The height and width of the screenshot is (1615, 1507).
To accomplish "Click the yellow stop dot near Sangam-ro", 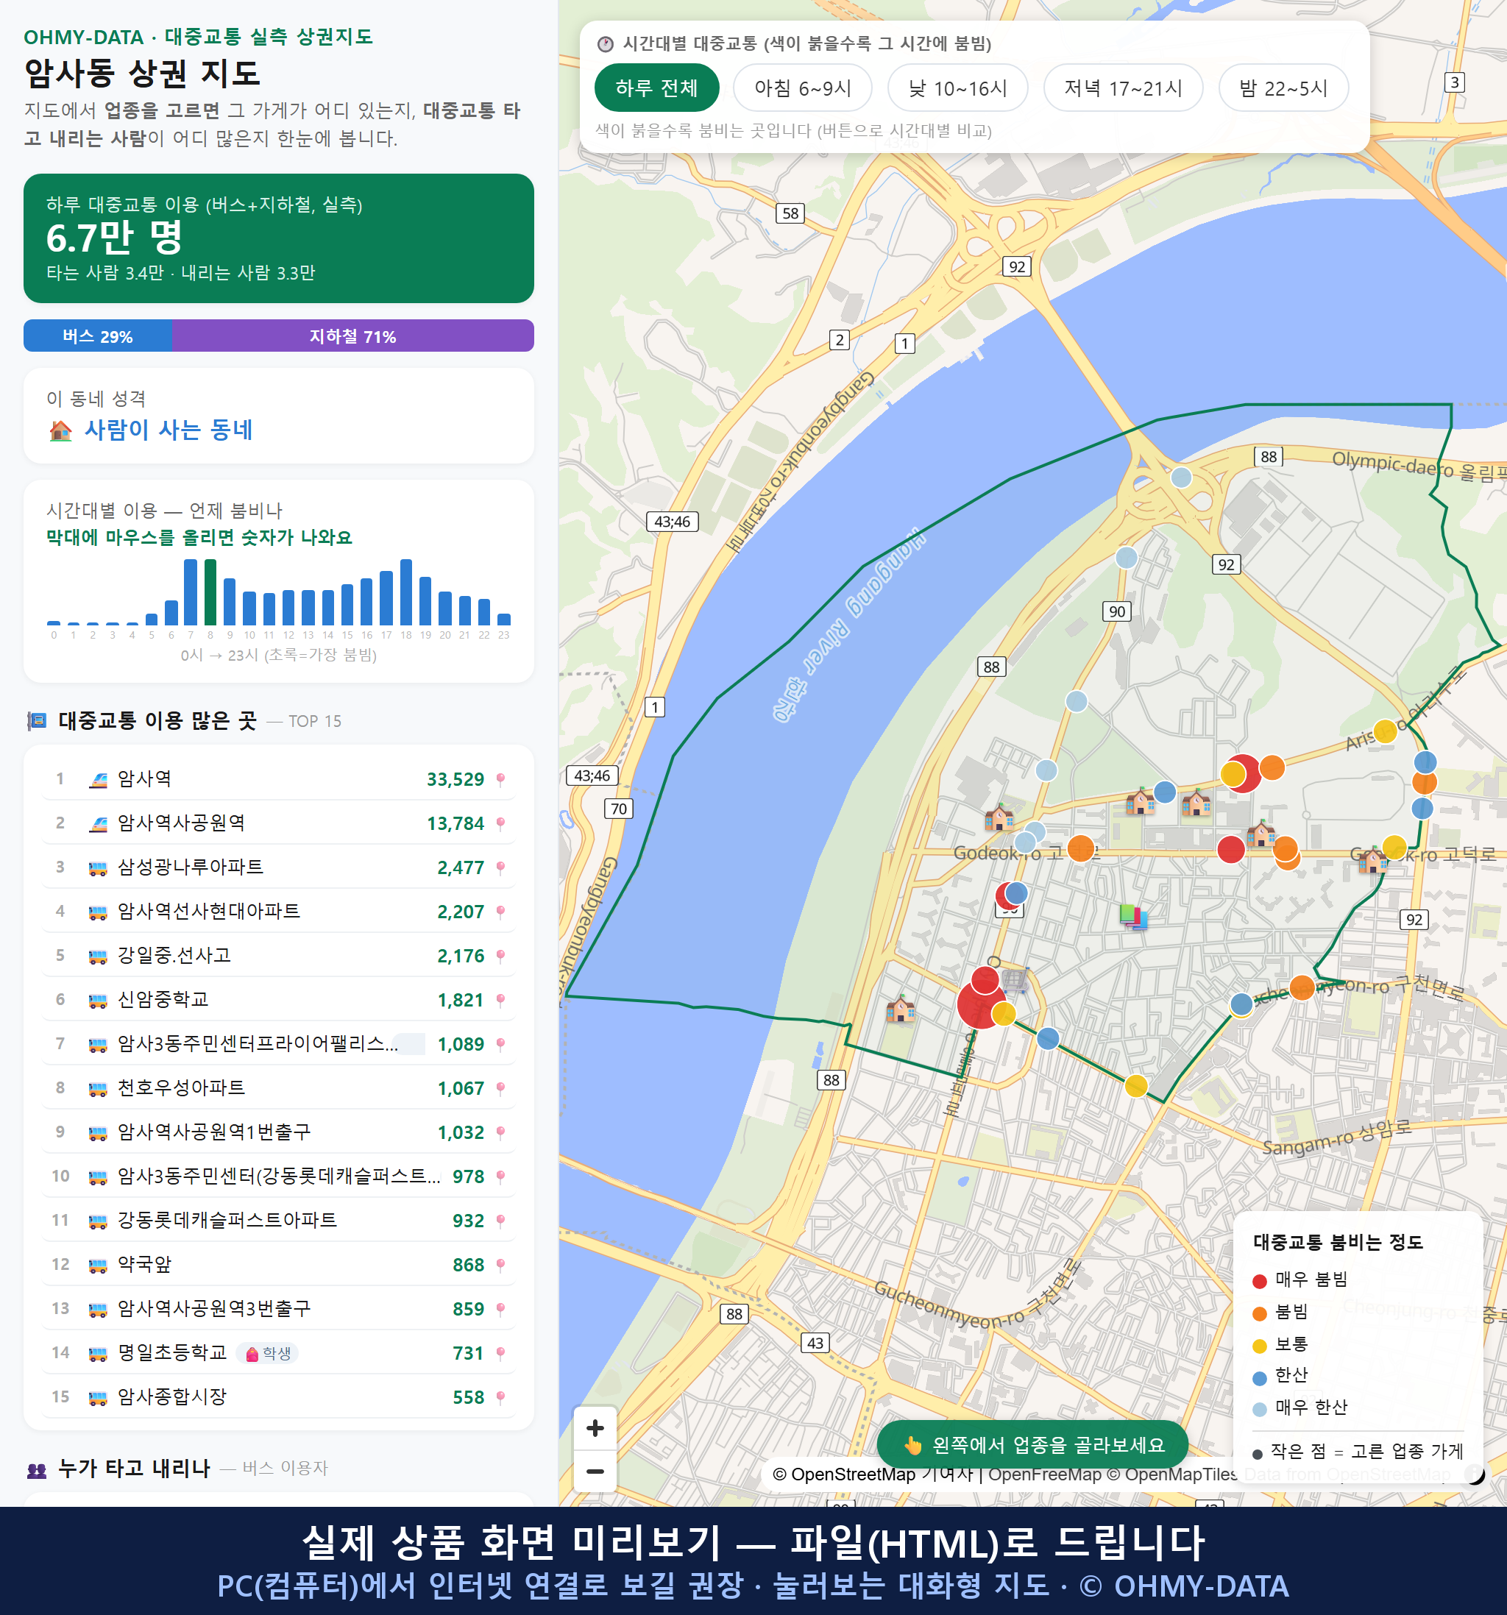I will (1135, 1085).
